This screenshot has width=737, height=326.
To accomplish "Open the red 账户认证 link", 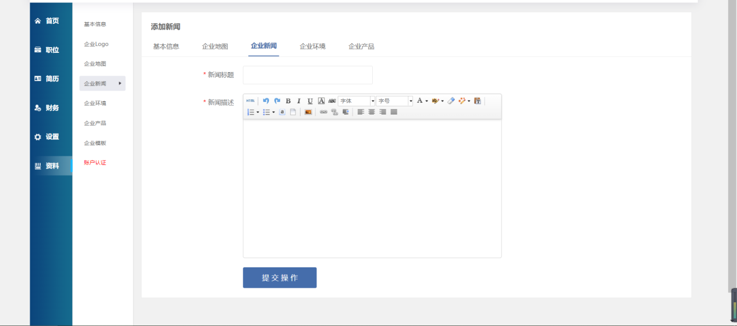I will 95,163.
